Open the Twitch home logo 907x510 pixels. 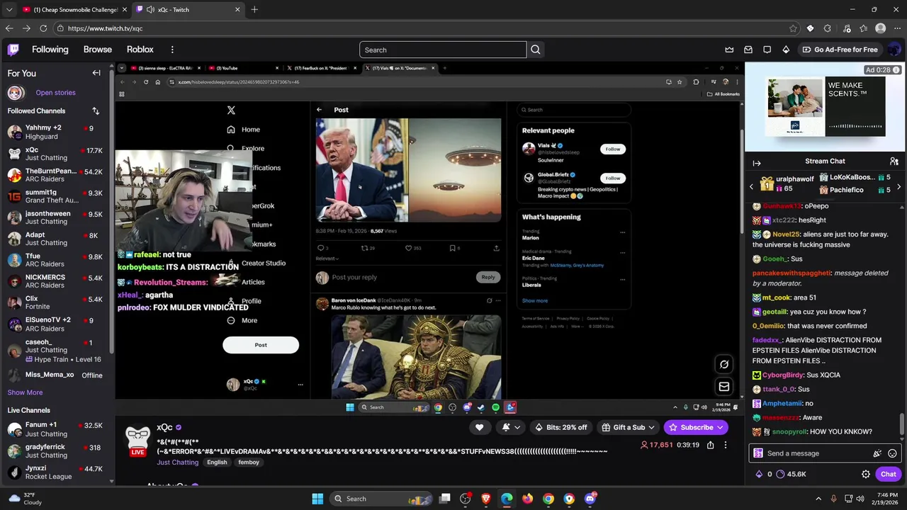(13, 50)
